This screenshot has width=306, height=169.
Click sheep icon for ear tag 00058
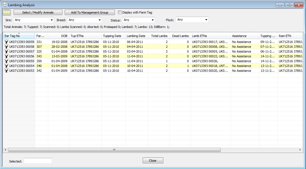(7, 47)
